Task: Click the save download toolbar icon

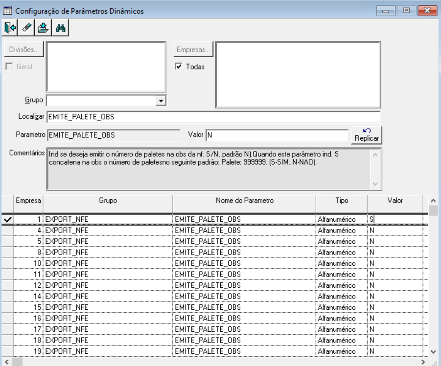Action: [43, 27]
